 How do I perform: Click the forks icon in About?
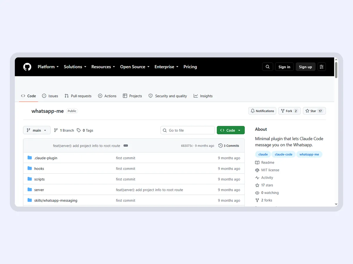[257, 200]
